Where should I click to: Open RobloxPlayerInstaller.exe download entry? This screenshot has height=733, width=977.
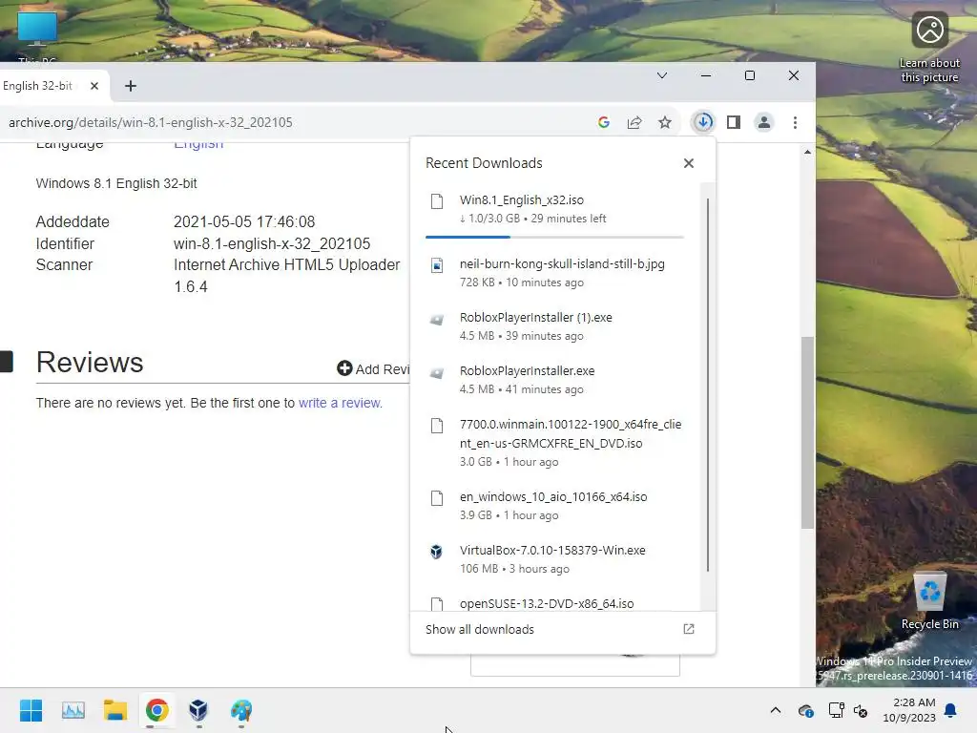coord(554,380)
